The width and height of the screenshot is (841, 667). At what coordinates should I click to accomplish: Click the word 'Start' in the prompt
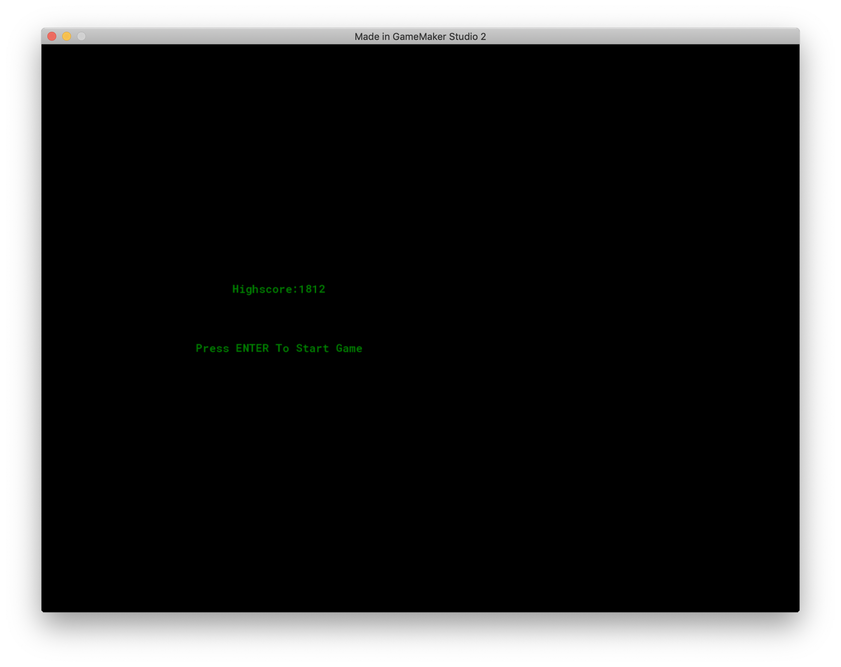coord(312,348)
